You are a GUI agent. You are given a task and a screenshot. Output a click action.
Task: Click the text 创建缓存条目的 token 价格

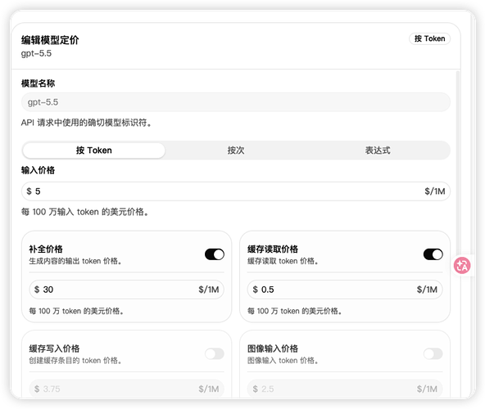click(75, 361)
